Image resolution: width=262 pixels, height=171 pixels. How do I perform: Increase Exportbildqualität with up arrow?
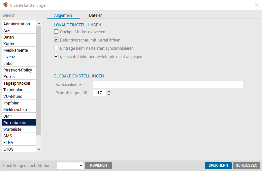point(109,91)
